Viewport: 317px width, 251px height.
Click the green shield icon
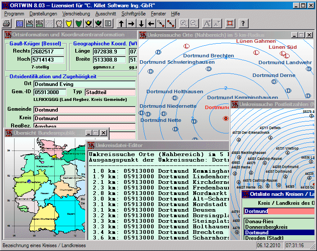click(x=79, y=24)
